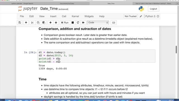Click the '(autosaved)' status text
The height and width of the screenshot is (101, 179).
click(x=63, y=9)
